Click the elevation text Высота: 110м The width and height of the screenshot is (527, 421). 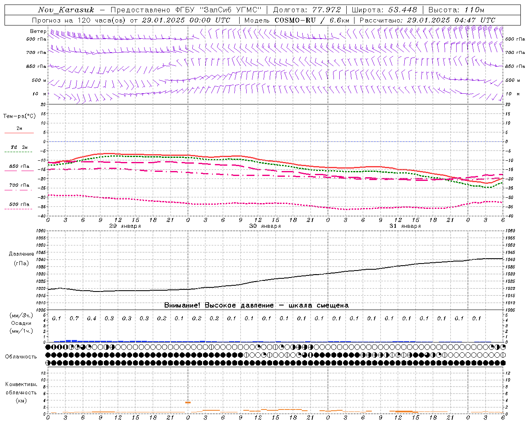[x=456, y=10]
